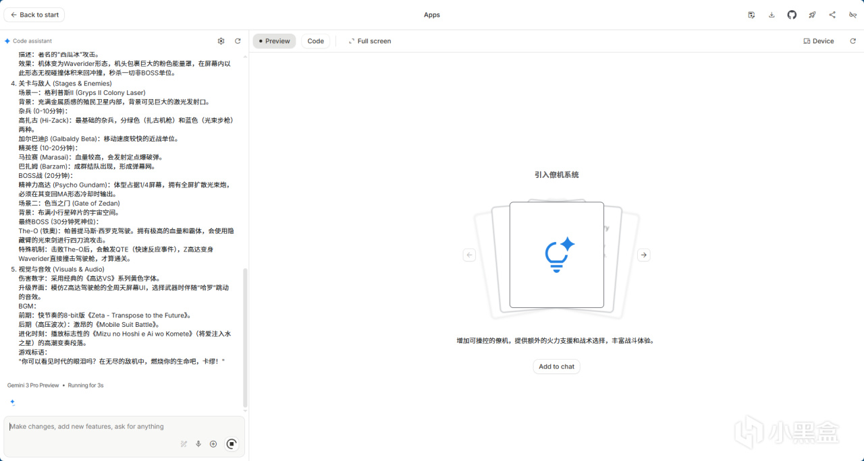Open Code assistant settings gear

[x=221, y=41]
